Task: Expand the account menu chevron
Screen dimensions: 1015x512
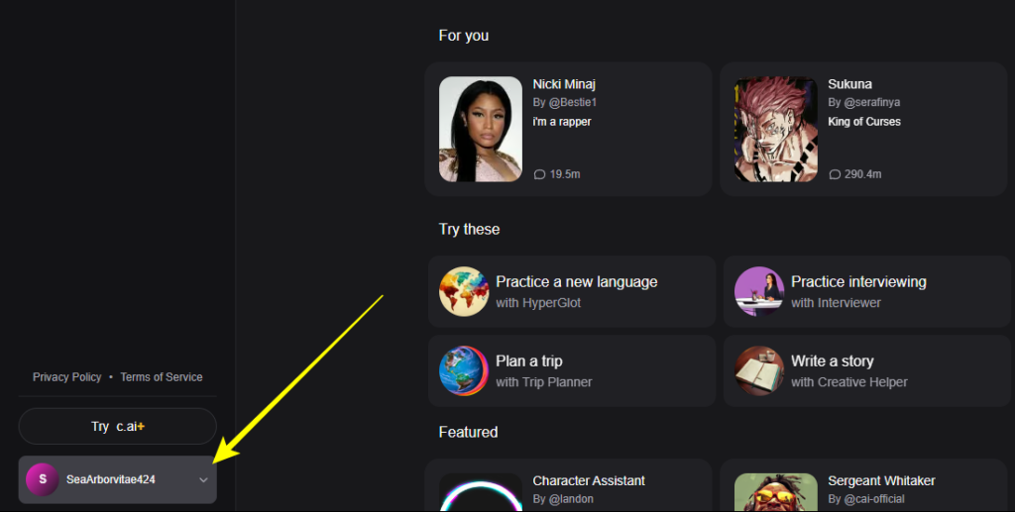Action: click(x=203, y=479)
